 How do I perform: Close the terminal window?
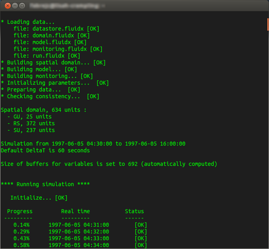point(7,6)
